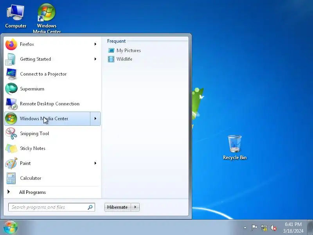Image resolution: width=313 pixels, height=235 pixels.
Task: Click the network tray icon
Action: tap(264, 228)
